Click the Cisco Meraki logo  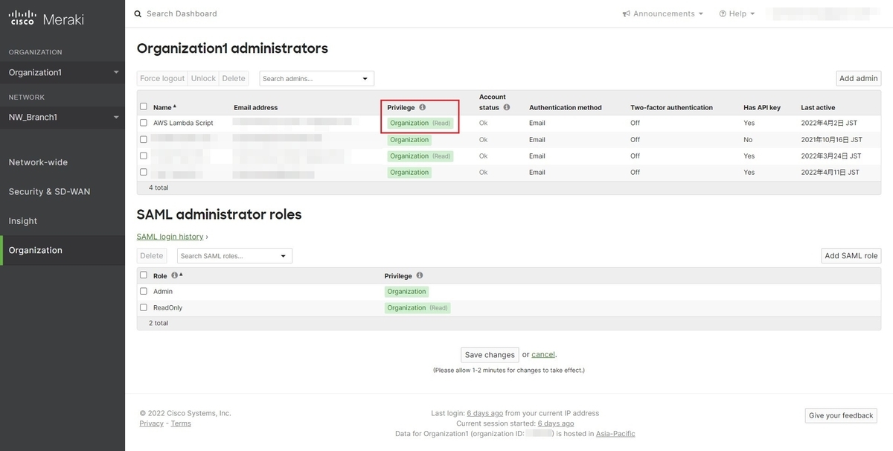(x=46, y=19)
